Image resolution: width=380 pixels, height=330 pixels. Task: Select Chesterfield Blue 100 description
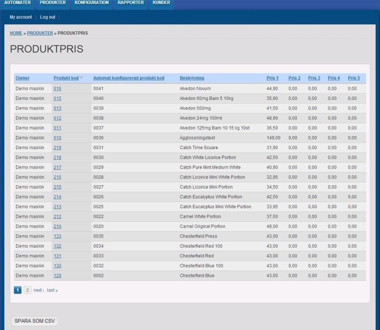pos(201,266)
